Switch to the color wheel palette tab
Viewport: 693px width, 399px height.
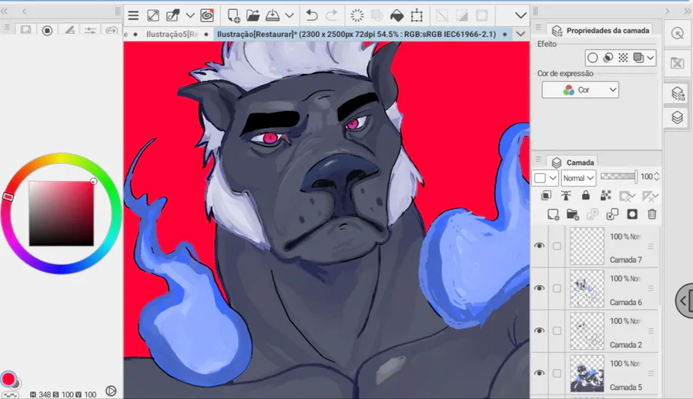pyautogui.click(x=47, y=31)
